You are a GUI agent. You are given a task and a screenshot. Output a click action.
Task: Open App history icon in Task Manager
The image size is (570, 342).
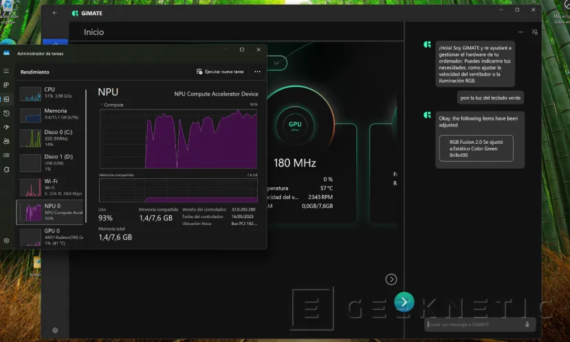pyautogui.click(x=6, y=113)
